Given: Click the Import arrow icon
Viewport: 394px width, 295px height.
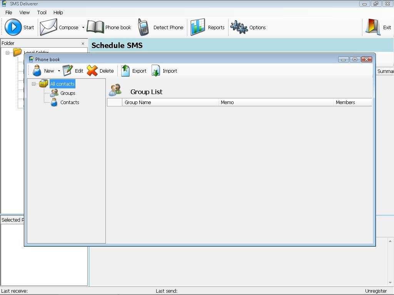Looking at the screenshot, I should (156, 71).
